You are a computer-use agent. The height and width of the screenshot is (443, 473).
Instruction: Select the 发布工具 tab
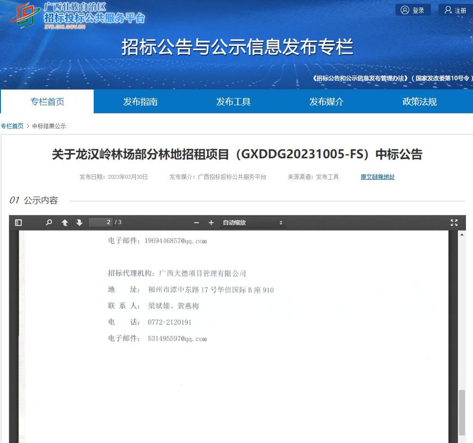[233, 101]
